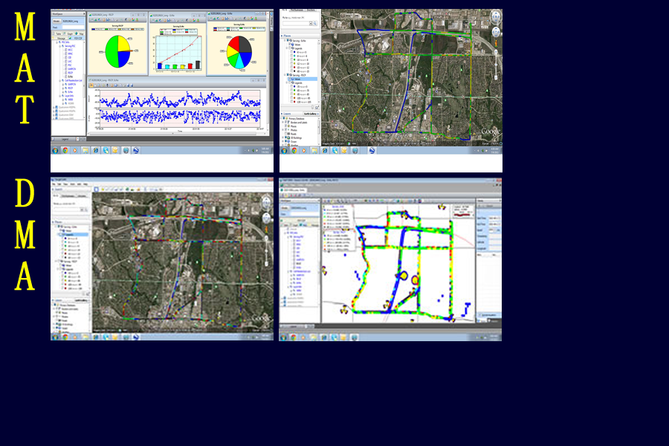Click the Windows Start button in top-left screenshot
This screenshot has width=669, height=446.
pos(55,150)
